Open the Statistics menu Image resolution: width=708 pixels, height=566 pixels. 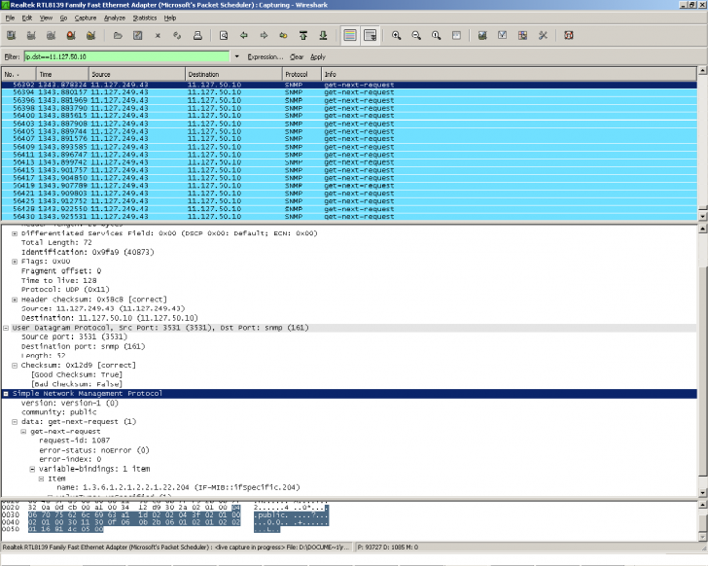(x=144, y=18)
